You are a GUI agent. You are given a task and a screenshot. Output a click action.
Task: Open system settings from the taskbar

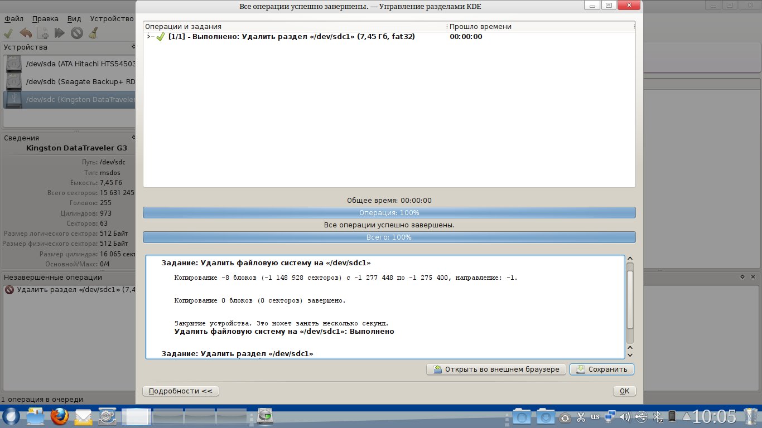pos(107,416)
